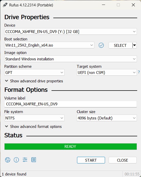Minimize the Rufus window
141x177 pixels.
(x=104, y=5)
